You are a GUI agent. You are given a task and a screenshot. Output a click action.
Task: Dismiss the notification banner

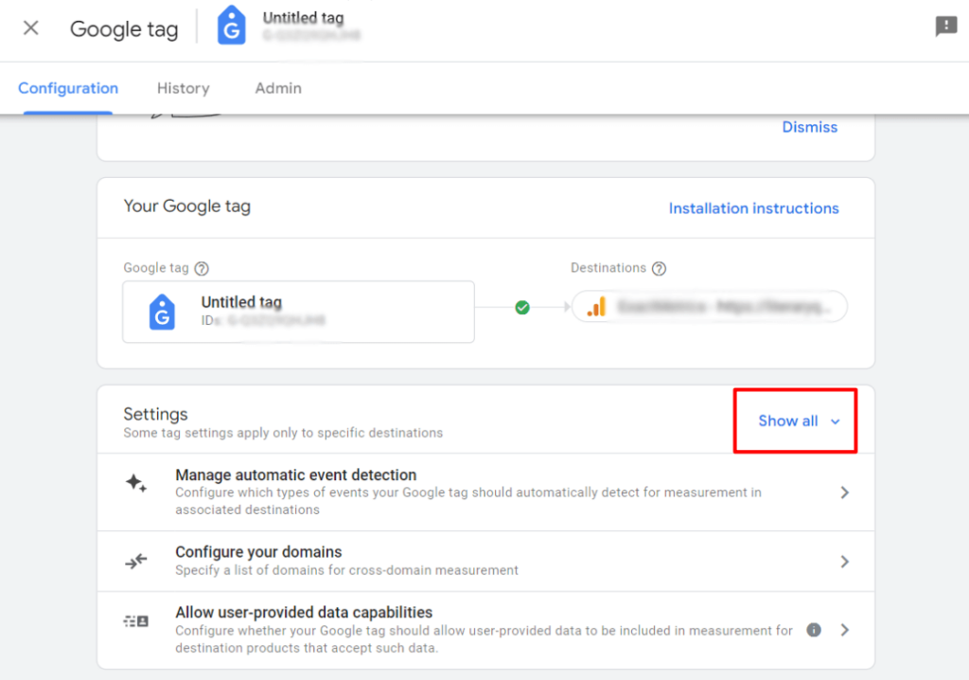tap(809, 126)
